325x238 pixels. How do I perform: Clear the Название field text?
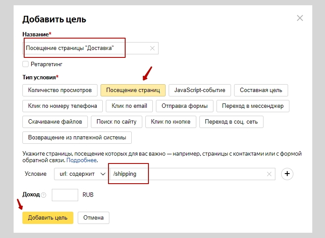pyautogui.click(x=152, y=48)
